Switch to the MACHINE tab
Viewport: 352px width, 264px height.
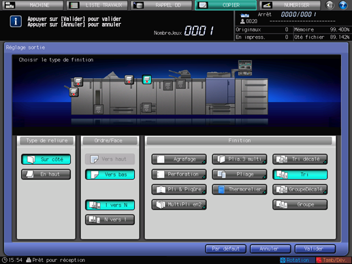point(33,5)
